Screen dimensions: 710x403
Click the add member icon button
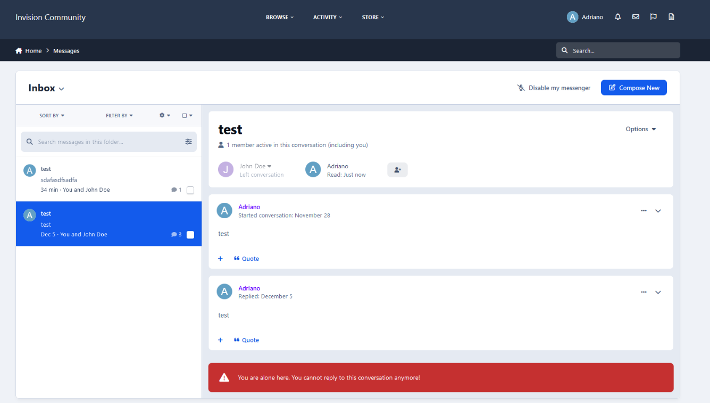pos(397,170)
